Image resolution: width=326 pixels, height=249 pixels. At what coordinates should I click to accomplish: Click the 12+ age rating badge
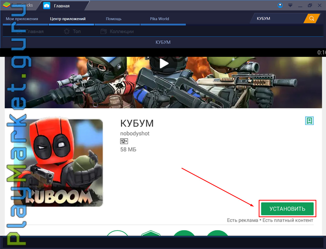coord(124,141)
